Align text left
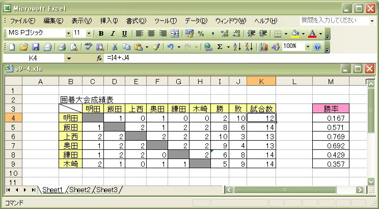The width and height of the screenshot is (379, 209). pos(139,34)
